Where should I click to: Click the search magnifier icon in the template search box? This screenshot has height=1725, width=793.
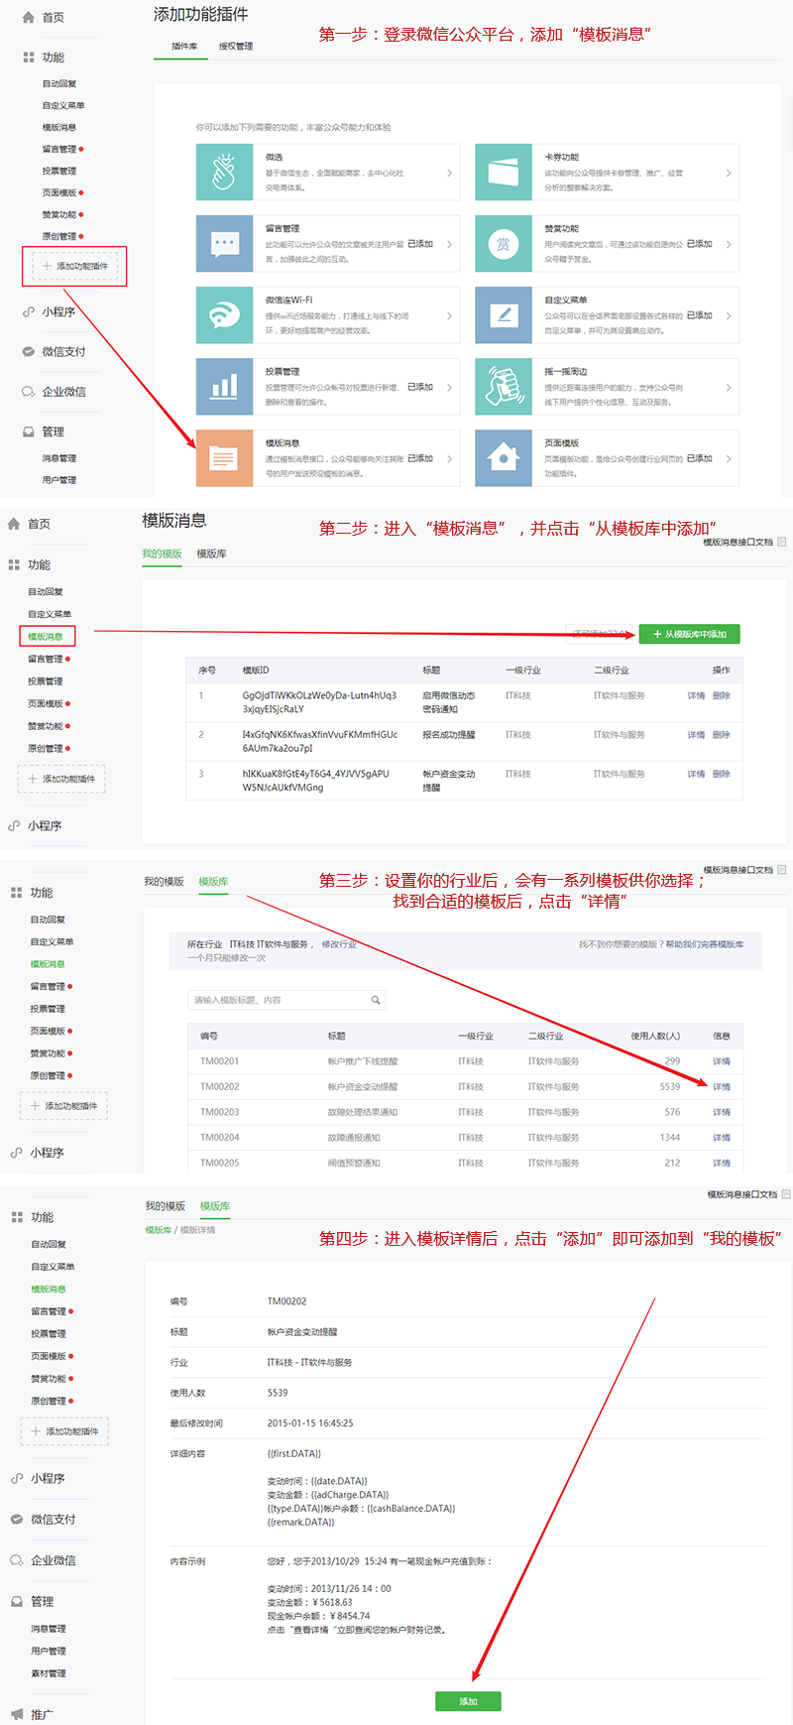(x=376, y=1000)
